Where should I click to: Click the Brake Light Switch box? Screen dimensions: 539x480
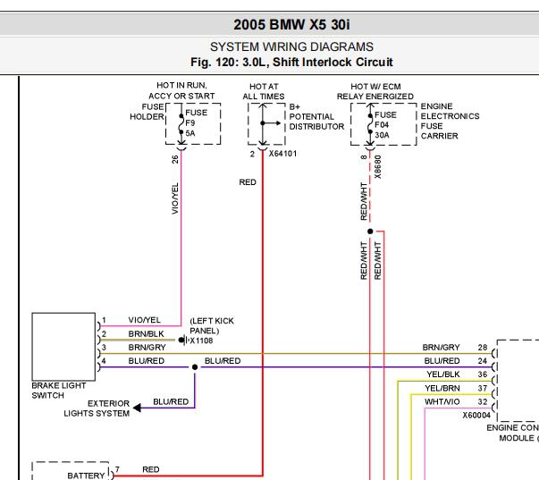pyautogui.click(x=63, y=346)
